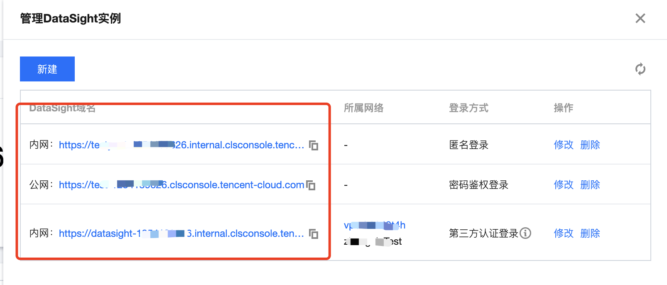Copy the first 内网 domain URL
Viewport: 667px width, 285px height.
(x=314, y=145)
